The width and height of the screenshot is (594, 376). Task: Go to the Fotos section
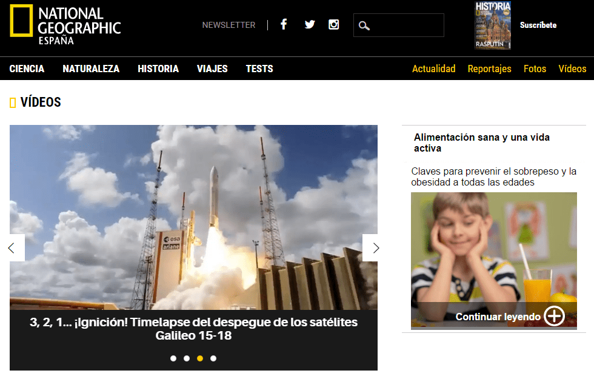[535, 69]
